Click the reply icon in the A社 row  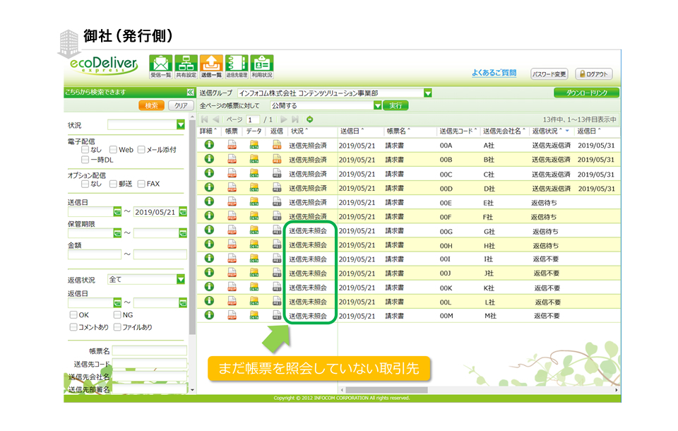[x=277, y=145]
